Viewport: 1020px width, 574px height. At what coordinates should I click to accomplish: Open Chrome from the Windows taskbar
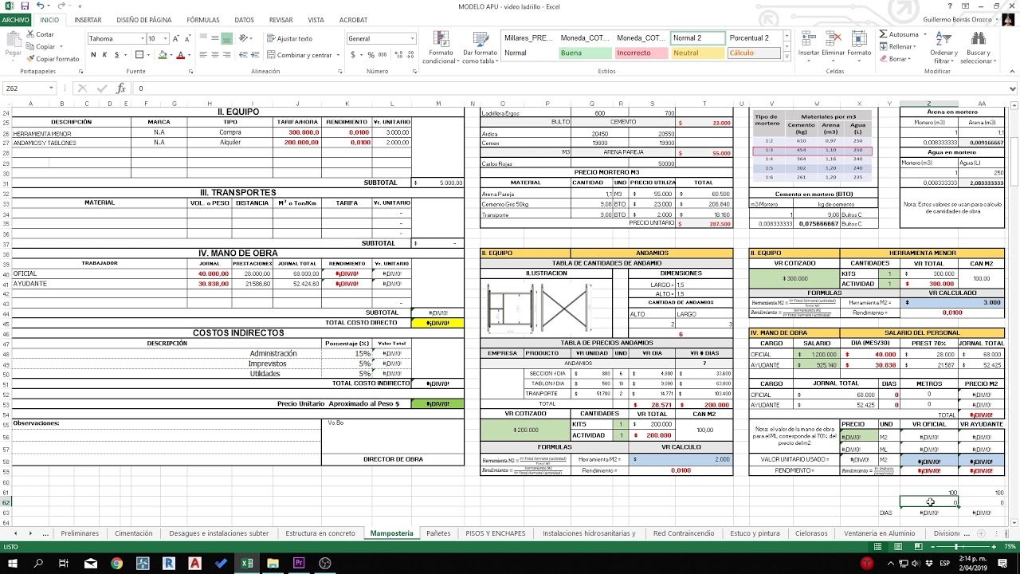(x=116, y=564)
